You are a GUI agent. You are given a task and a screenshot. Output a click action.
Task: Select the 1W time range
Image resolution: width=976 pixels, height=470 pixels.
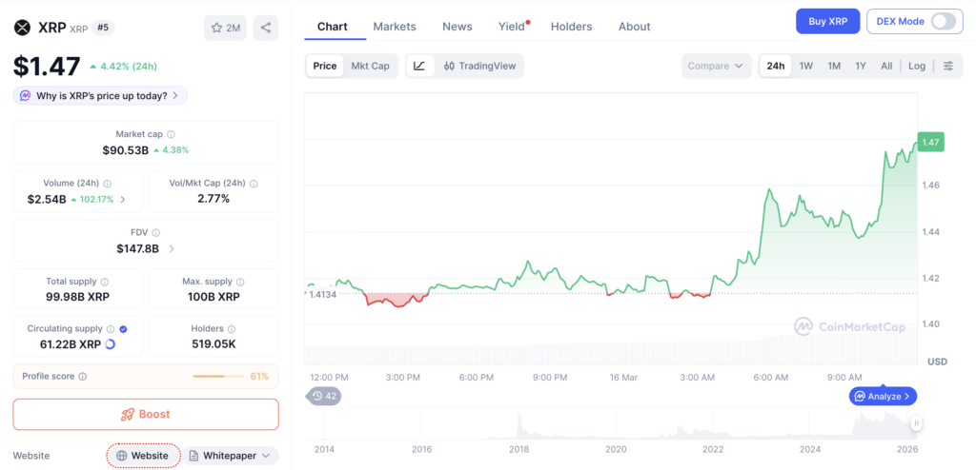tap(806, 66)
